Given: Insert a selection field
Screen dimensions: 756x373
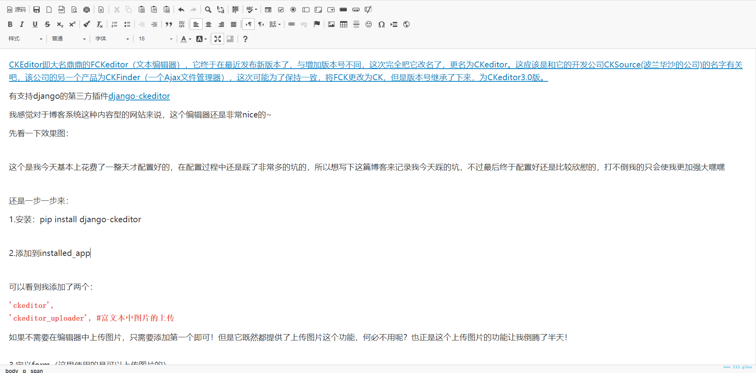Looking at the screenshot, I should click(331, 10).
